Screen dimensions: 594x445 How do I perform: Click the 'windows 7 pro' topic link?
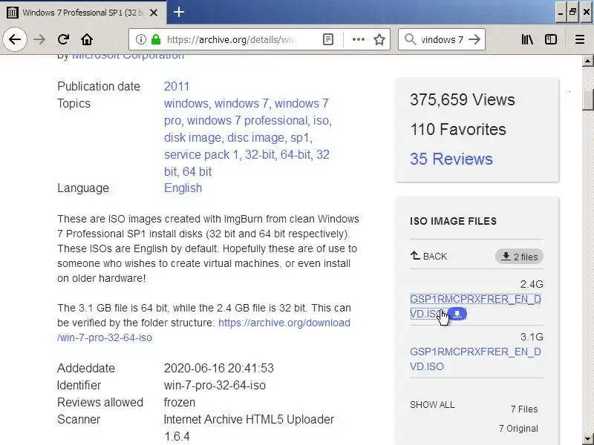click(x=247, y=112)
